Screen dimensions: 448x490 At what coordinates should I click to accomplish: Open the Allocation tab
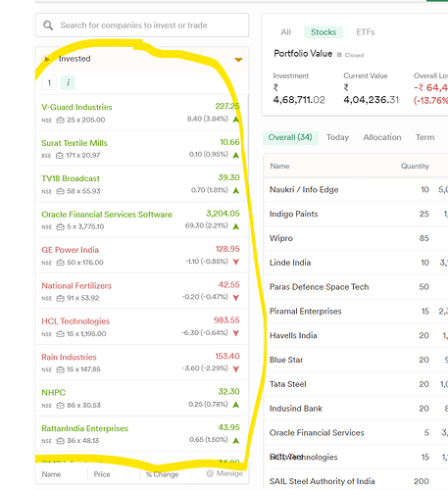point(382,137)
